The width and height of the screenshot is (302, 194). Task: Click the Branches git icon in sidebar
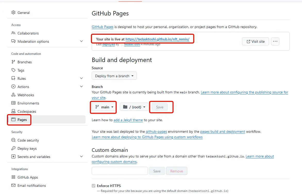13,62
